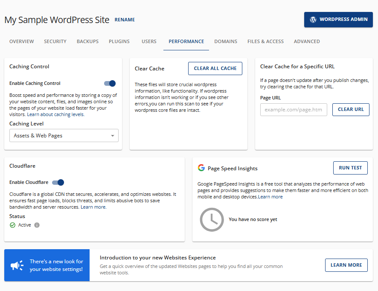Screen dimensions: 378x291
Task: Click the Caching Level dropdown arrow
Action: [112, 136]
